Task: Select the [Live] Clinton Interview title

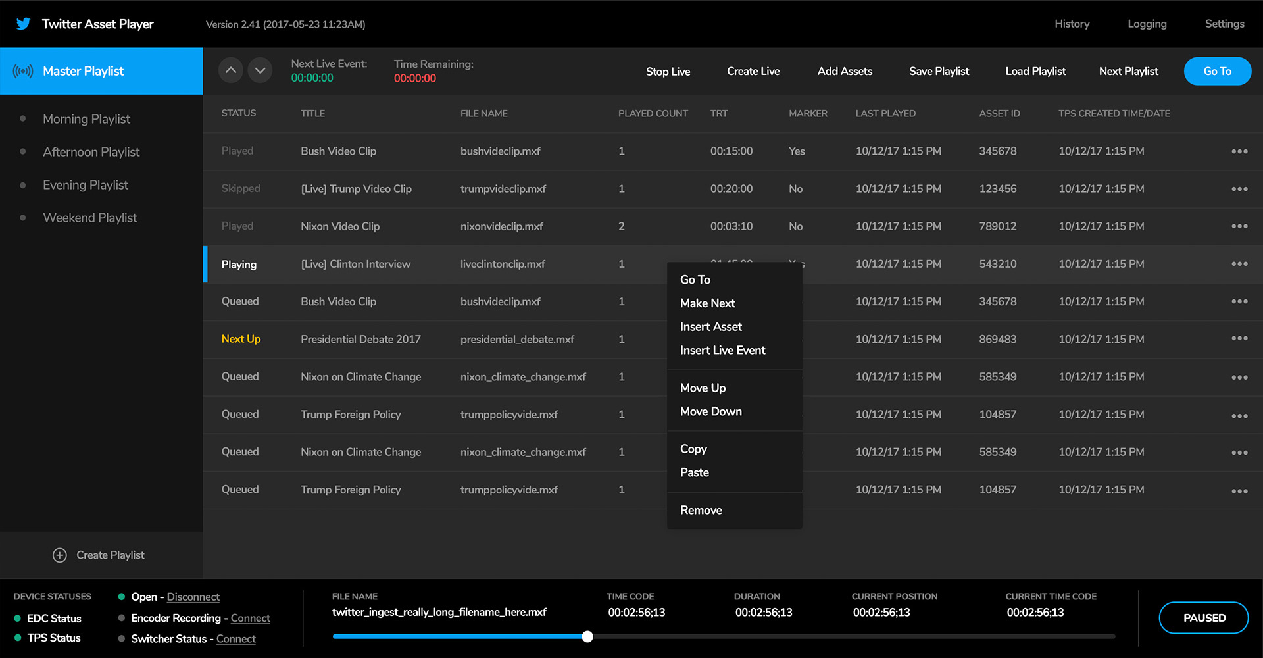Action: click(x=356, y=264)
